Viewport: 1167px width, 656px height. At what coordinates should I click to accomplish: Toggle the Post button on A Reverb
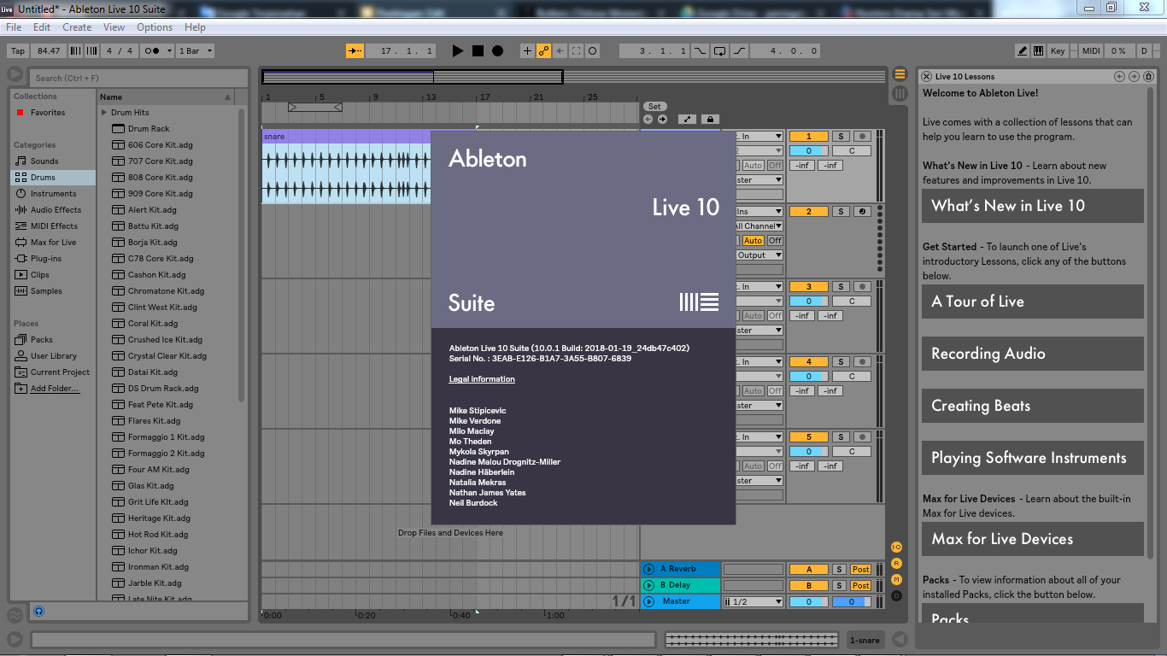click(x=860, y=570)
